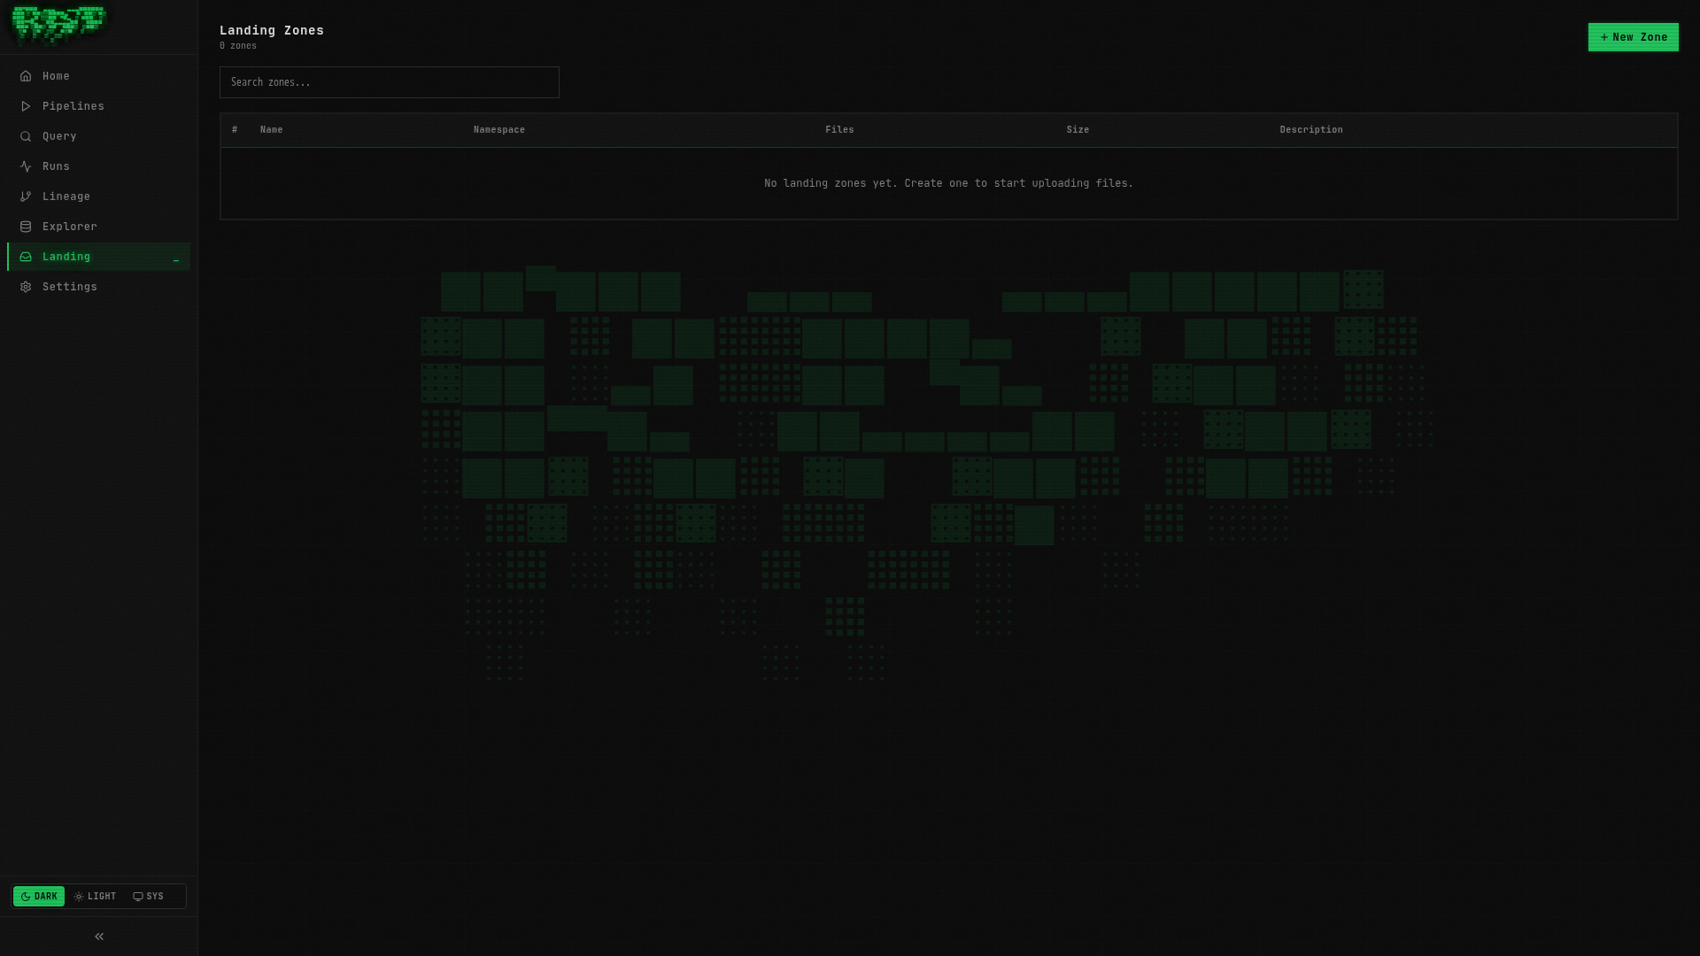Sort table by the Name column header
Screen dimensions: 1700x956
271,129
